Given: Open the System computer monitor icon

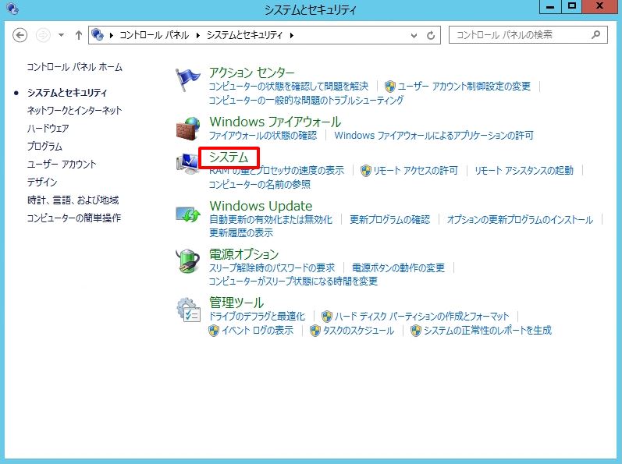Looking at the screenshot, I should pos(187,164).
